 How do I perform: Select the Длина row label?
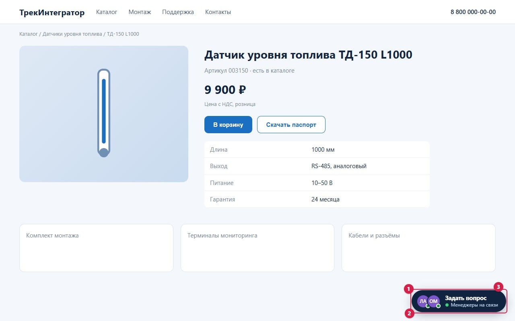pos(218,150)
